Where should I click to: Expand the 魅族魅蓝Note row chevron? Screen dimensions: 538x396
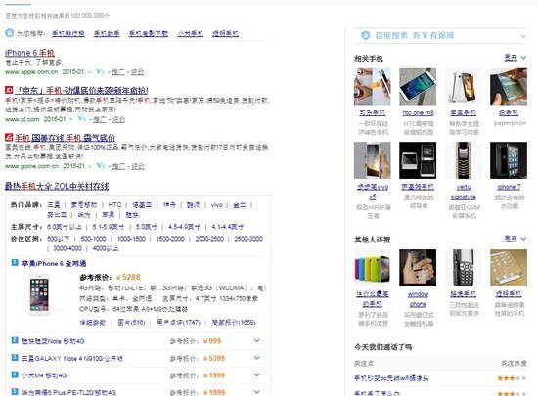[256, 341]
